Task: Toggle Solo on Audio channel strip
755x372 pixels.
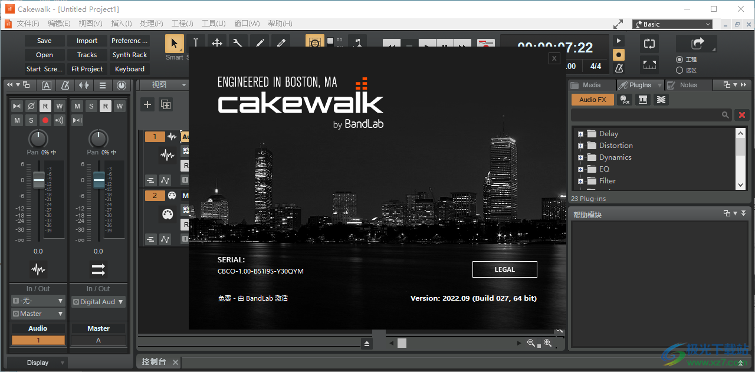Action: click(31, 120)
